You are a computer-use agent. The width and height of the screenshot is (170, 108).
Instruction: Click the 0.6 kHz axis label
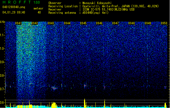2,103
